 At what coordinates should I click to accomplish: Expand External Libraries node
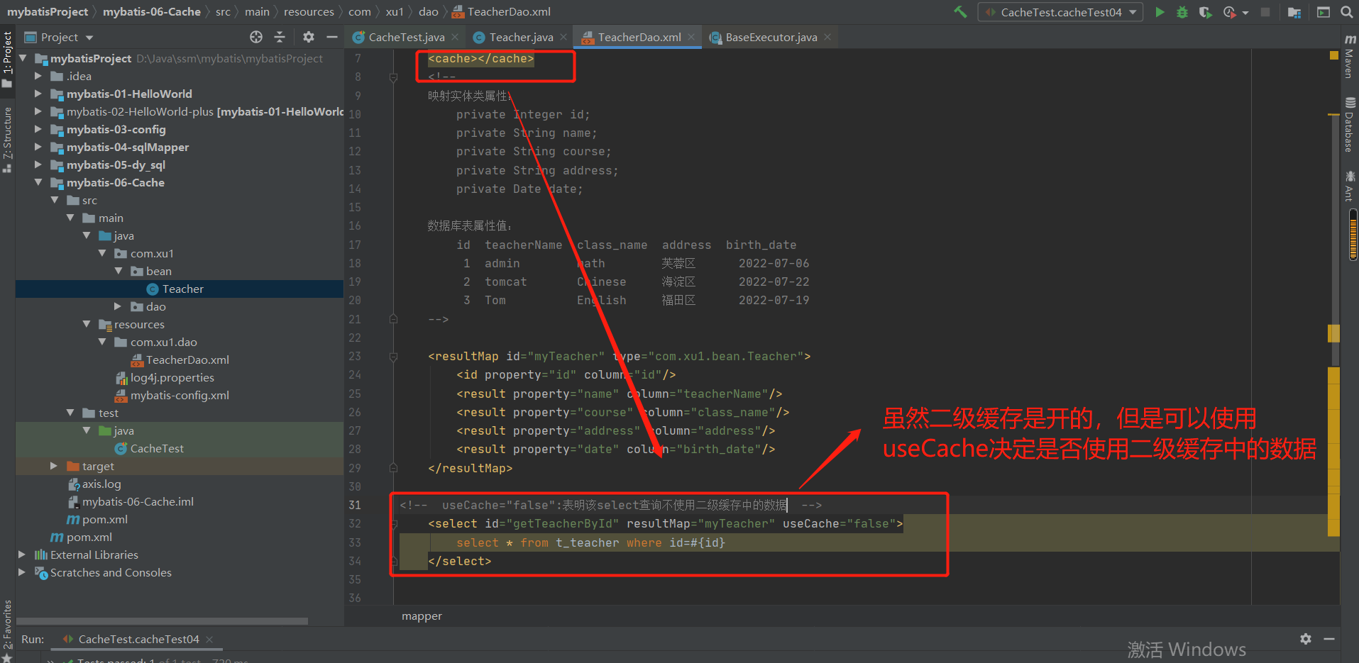tap(22, 555)
